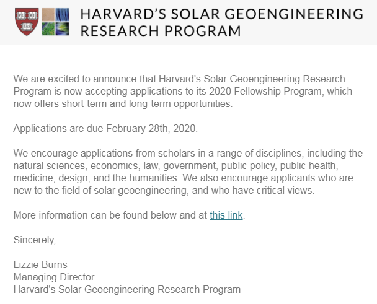Click the name "Lizzie Burns"
Viewport: 377px width, 304px height.
(40, 264)
